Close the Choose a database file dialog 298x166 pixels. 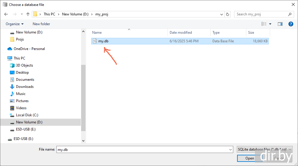click(293, 4)
